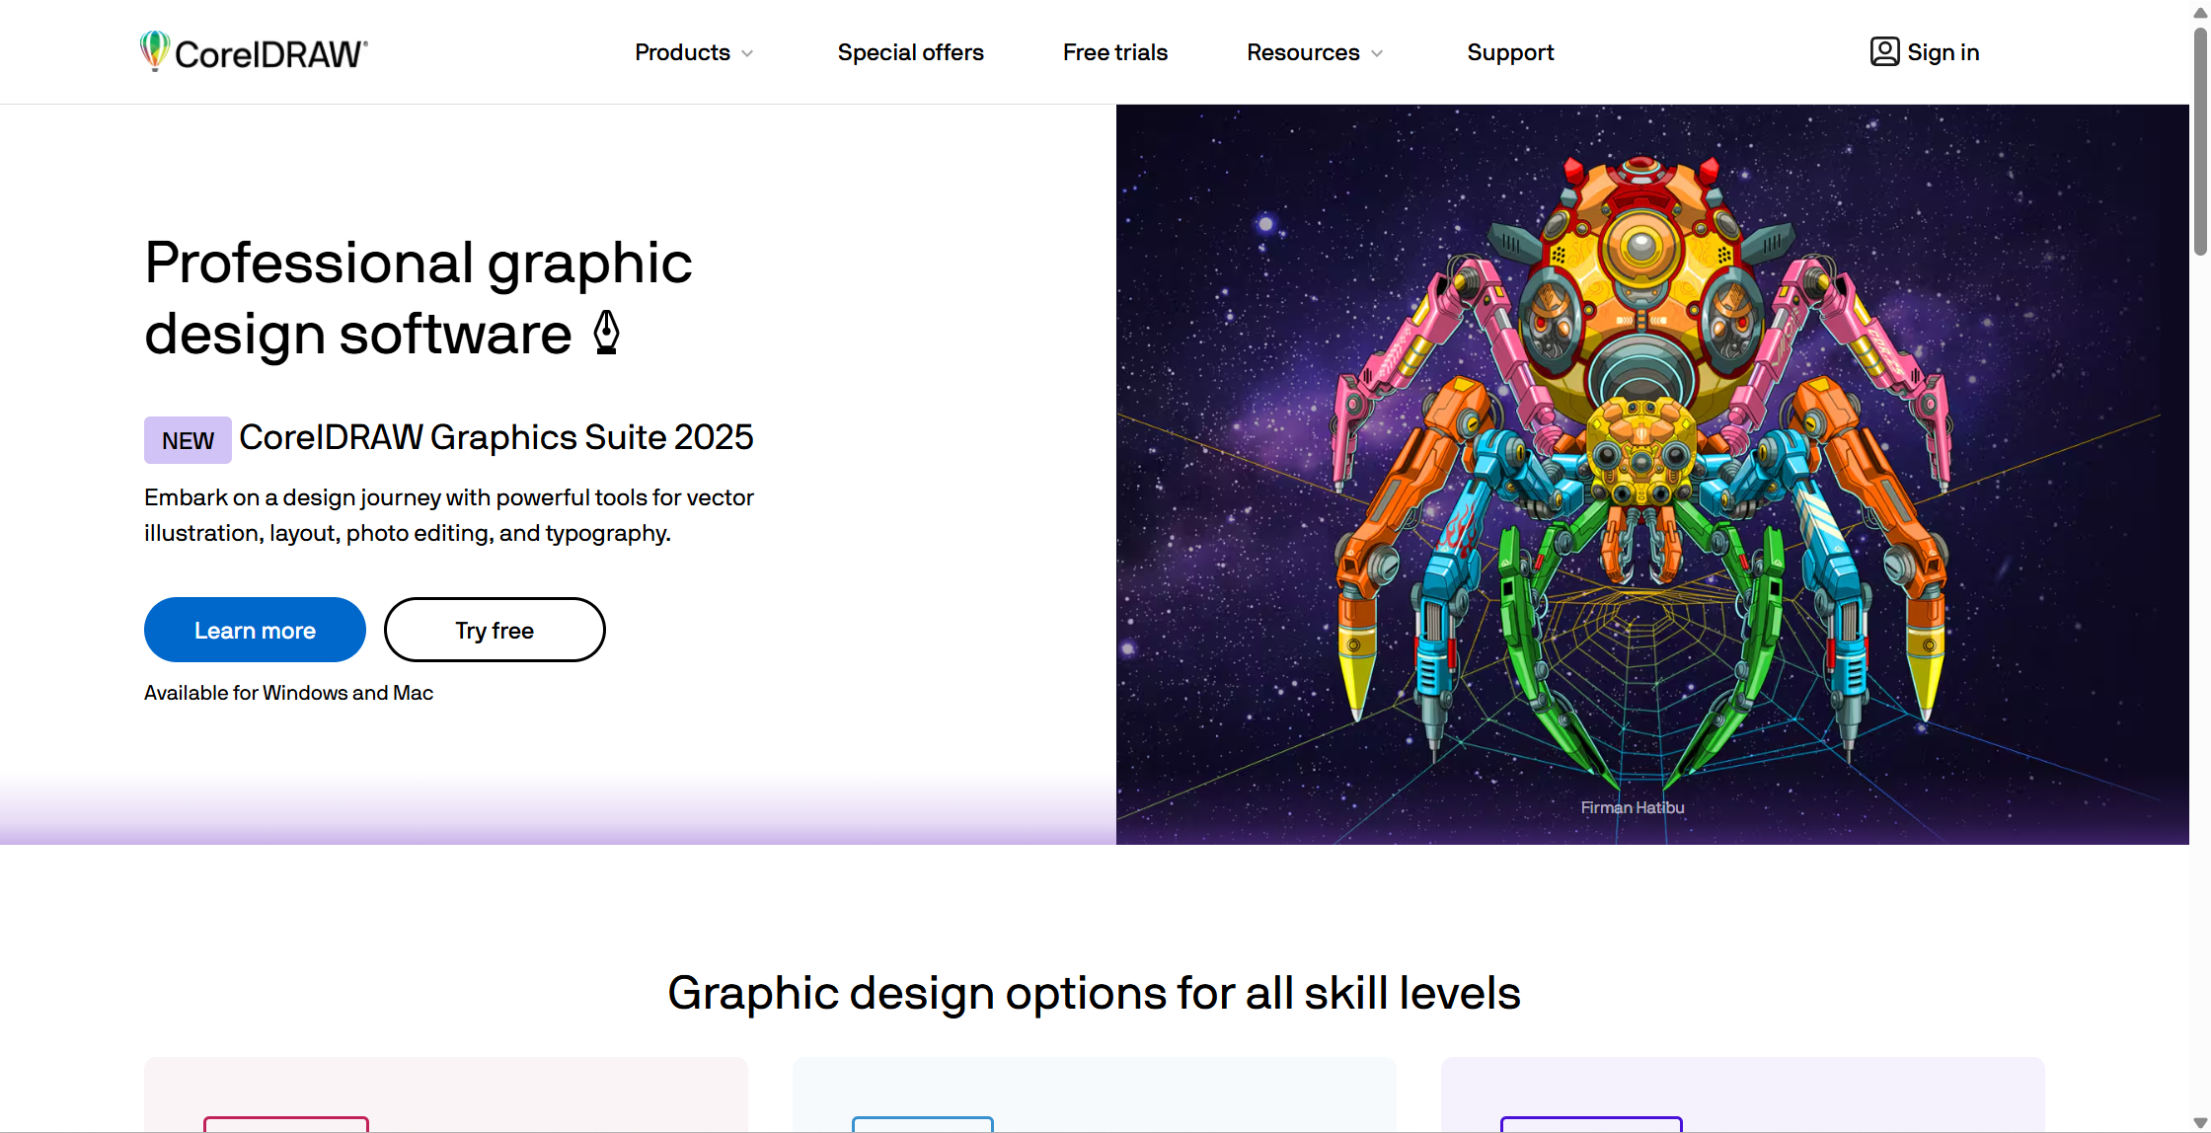Click the Firman Hatibu artist credit
2211x1133 pixels.
click(1632, 807)
